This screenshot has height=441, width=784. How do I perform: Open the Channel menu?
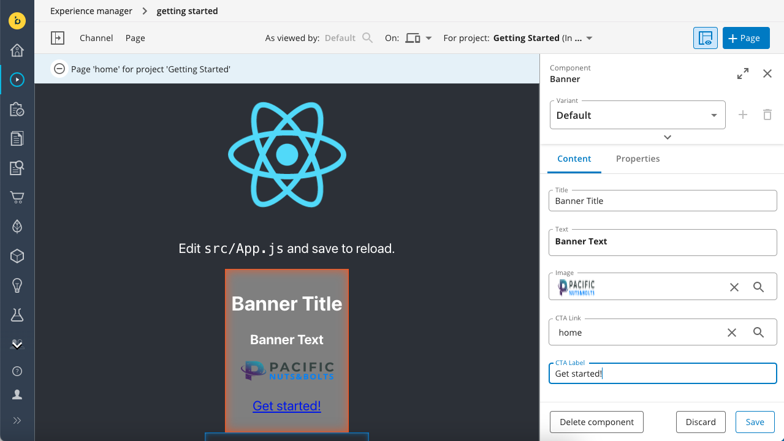[x=96, y=38]
